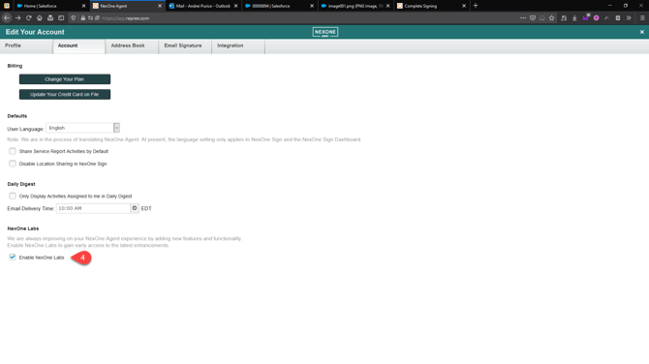
Task: Check Disable Location Sharing in NexOne Sign
Action: (x=13, y=164)
